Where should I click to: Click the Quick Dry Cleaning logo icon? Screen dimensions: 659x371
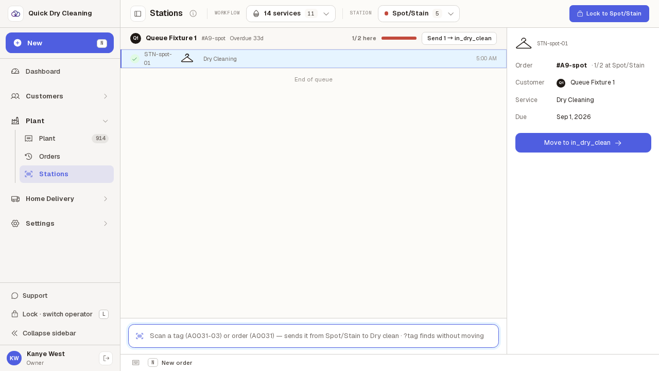tap(15, 13)
